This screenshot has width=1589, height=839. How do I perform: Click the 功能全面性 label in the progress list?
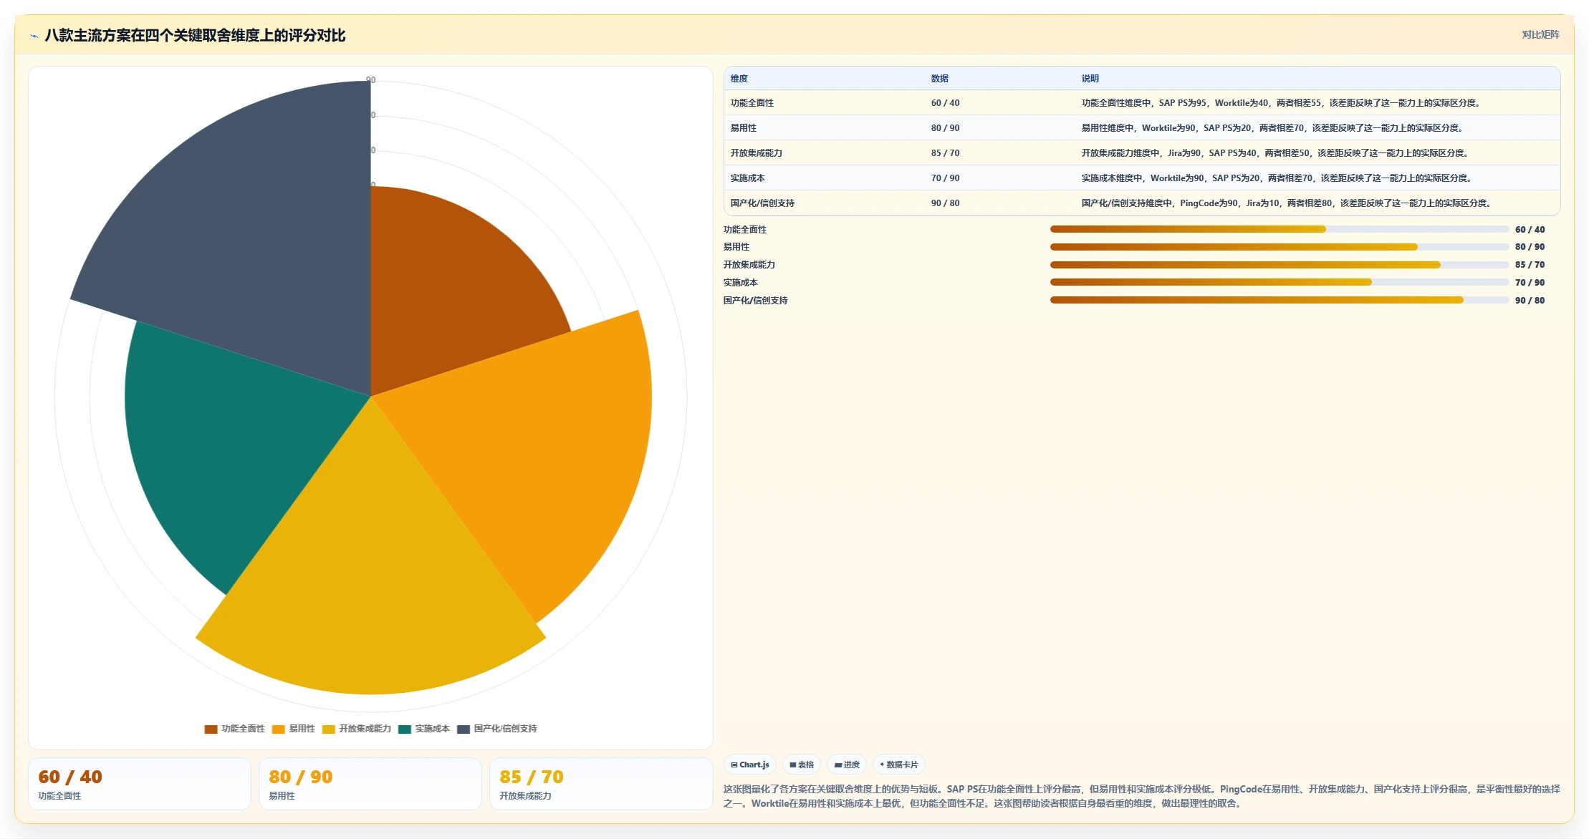pos(745,230)
